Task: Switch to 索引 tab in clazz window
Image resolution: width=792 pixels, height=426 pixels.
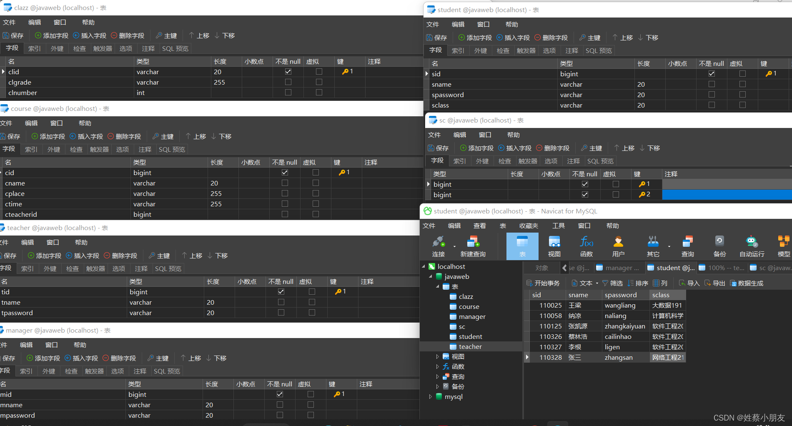Action: [x=35, y=48]
